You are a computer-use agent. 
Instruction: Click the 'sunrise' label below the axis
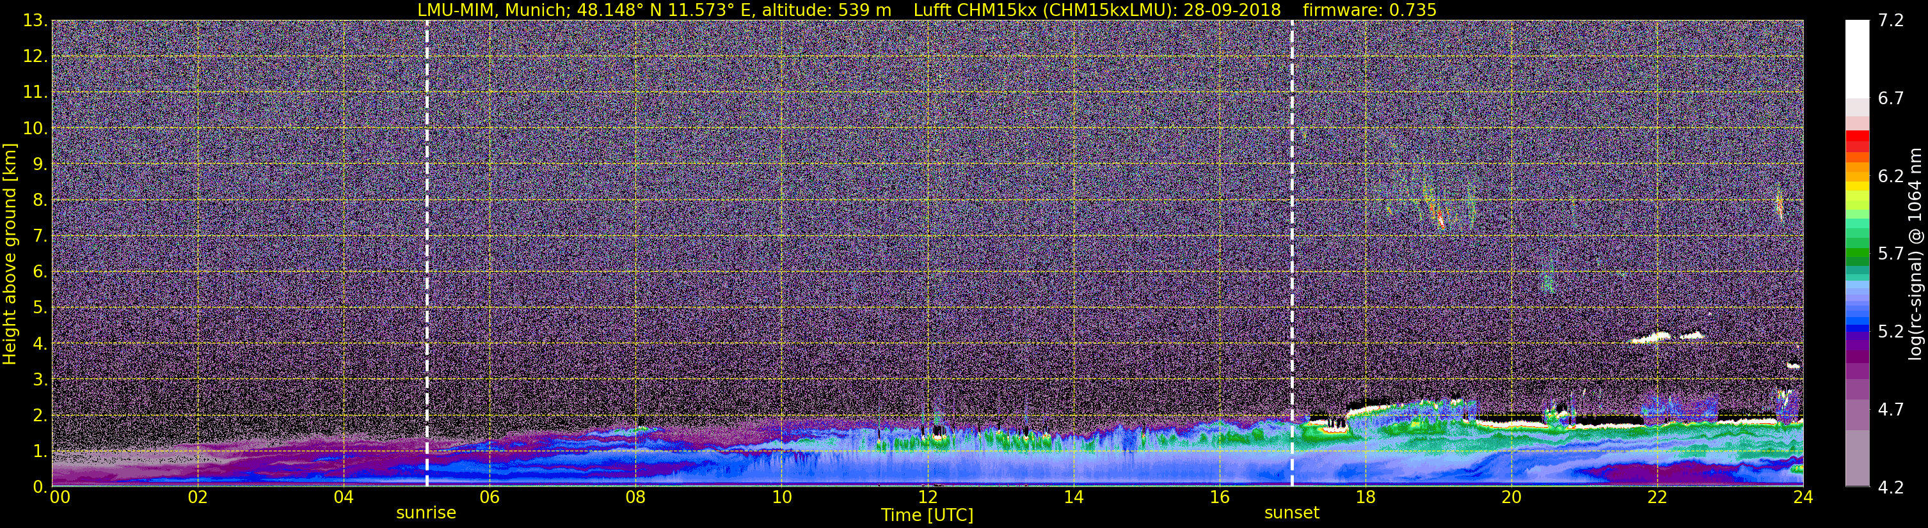click(426, 513)
